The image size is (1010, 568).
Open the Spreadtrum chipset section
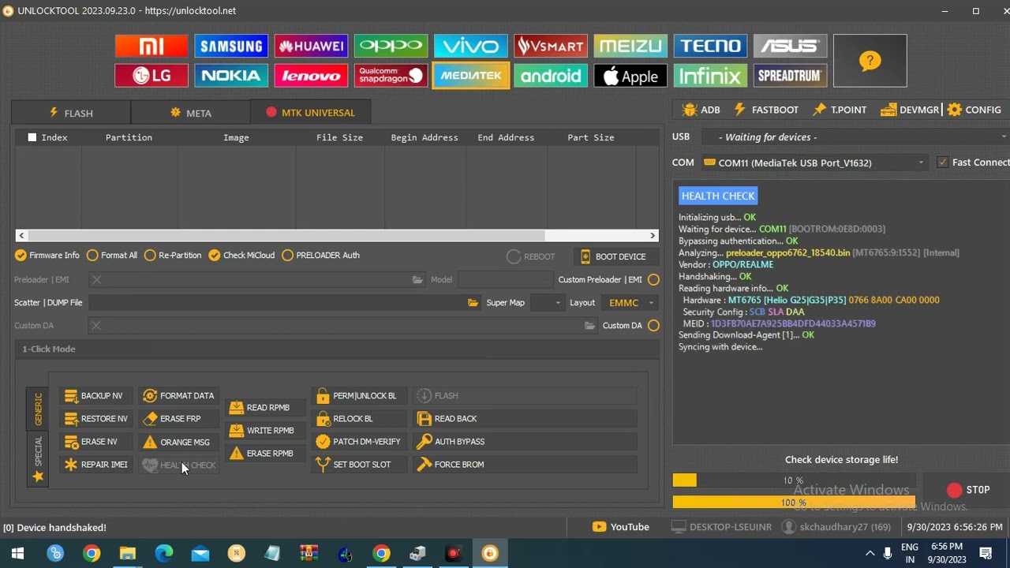(x=789, y=76)
